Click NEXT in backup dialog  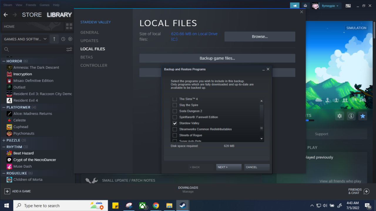coord(229,167)
